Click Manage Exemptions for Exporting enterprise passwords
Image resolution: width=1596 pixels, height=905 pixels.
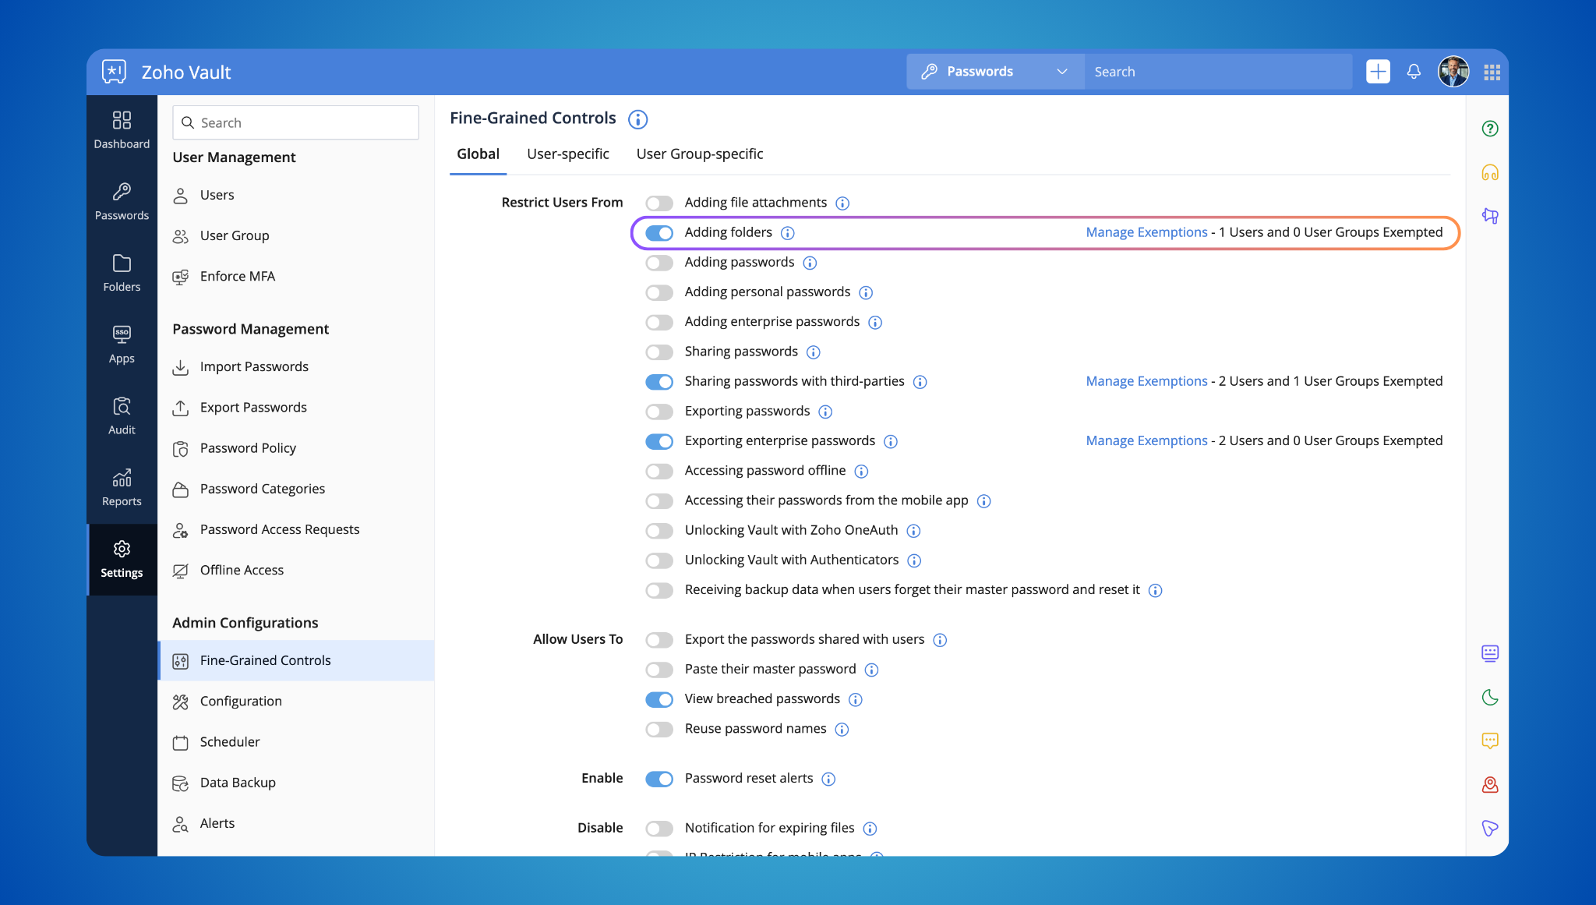(1146, 440)
